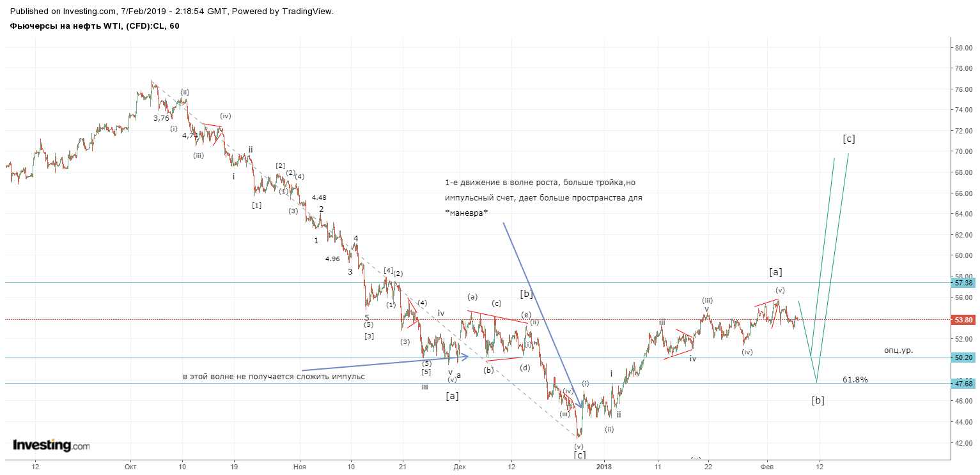Image resolution: width=980 pixels, height=475 pixels.
Task: Select the 50.20 price level tag
Action: point(963,358)
